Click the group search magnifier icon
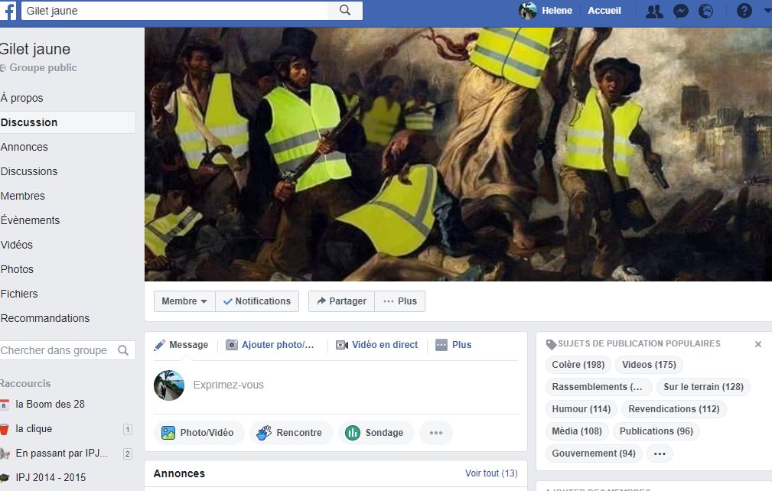 tap(123, 350)
